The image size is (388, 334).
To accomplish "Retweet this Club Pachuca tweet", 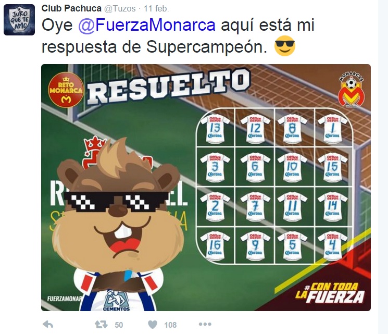I will pyautogui.click(x=101, y=324).
